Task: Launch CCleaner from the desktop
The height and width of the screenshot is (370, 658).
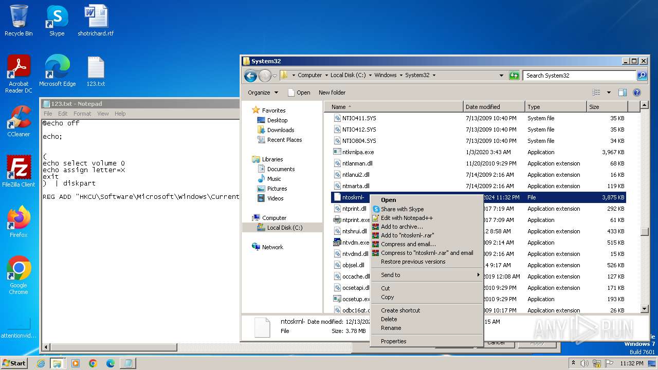Action: tap(19, 121)
